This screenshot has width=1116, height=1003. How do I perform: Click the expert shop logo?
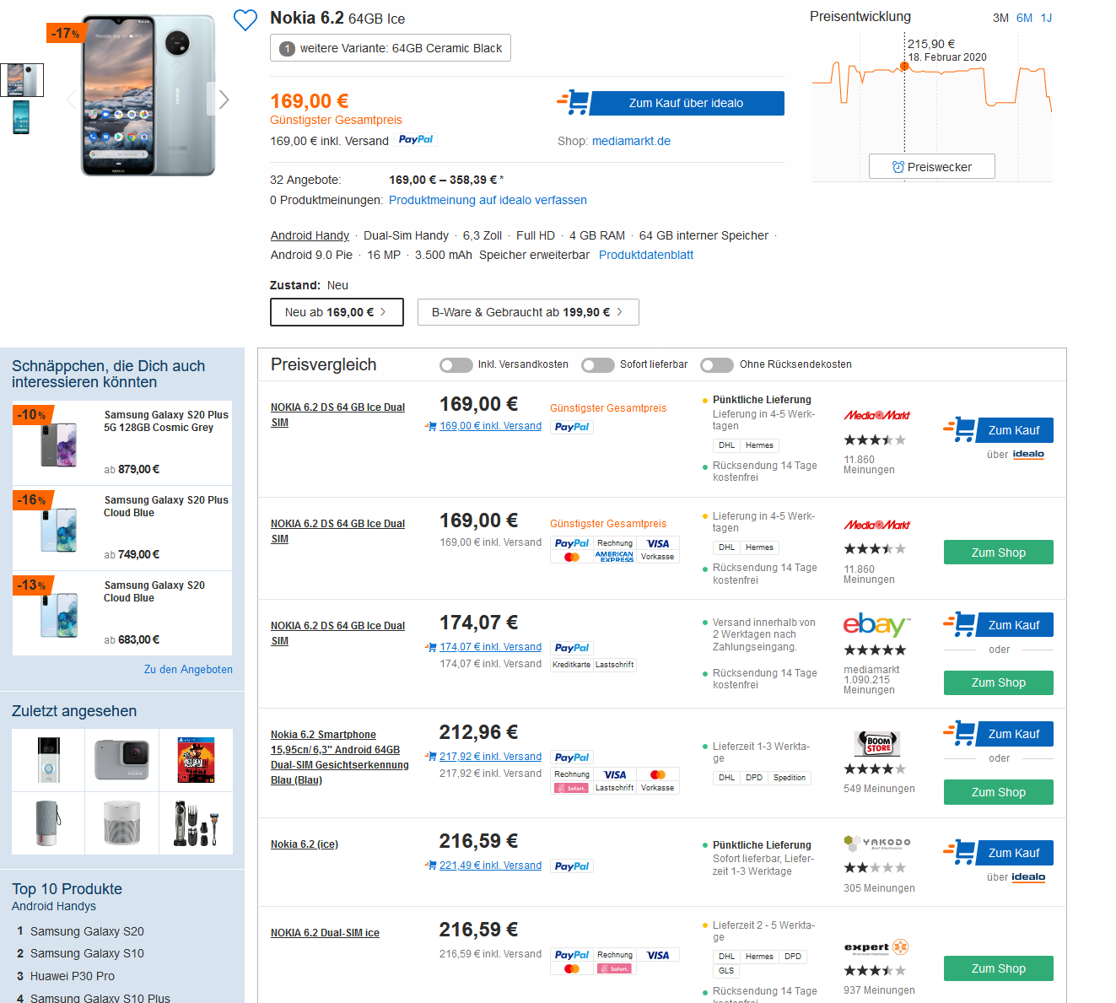click(876, 947)
